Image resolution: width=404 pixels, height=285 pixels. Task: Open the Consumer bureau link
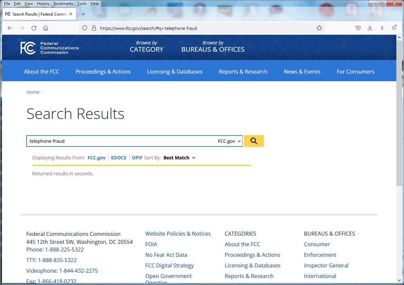tap(317, 244)
